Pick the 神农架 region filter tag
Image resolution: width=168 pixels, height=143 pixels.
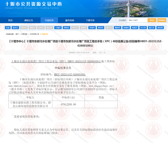pyautogui.click(x=160, y=28)
